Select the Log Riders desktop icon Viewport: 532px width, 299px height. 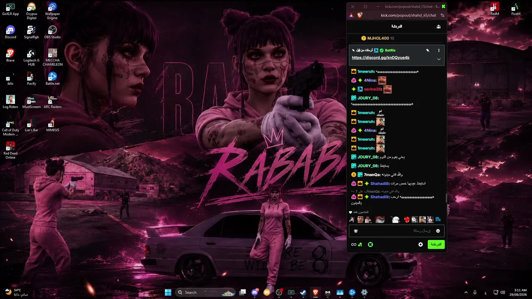click(x=10, y=102)
